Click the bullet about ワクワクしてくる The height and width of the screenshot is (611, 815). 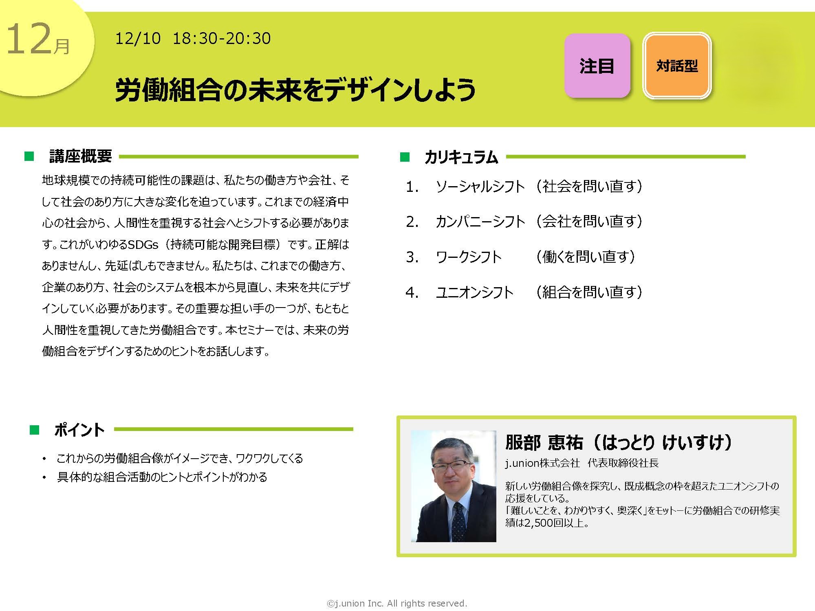pyautogui.click(x=179, y=458)
